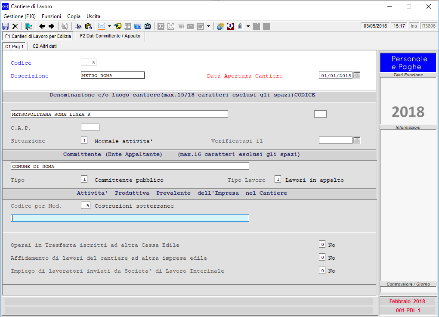Click the grayed spreadsheet rows icon
The image size is (439, 317).
181,26
